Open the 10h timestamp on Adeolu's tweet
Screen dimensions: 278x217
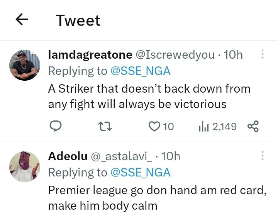click(x=170, y=156)
